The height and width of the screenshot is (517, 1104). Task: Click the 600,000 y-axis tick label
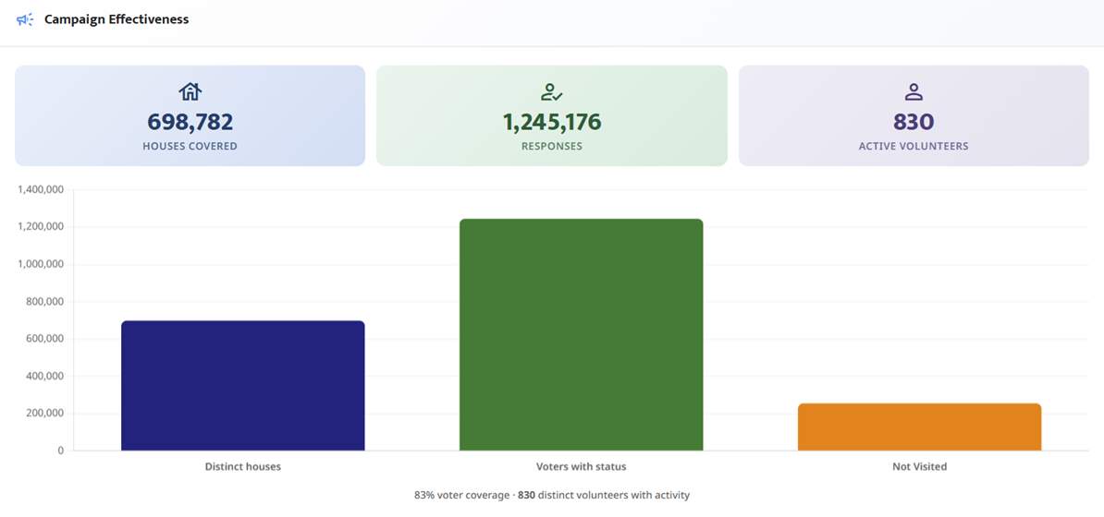pyautogui.click(x=45, y=339)
